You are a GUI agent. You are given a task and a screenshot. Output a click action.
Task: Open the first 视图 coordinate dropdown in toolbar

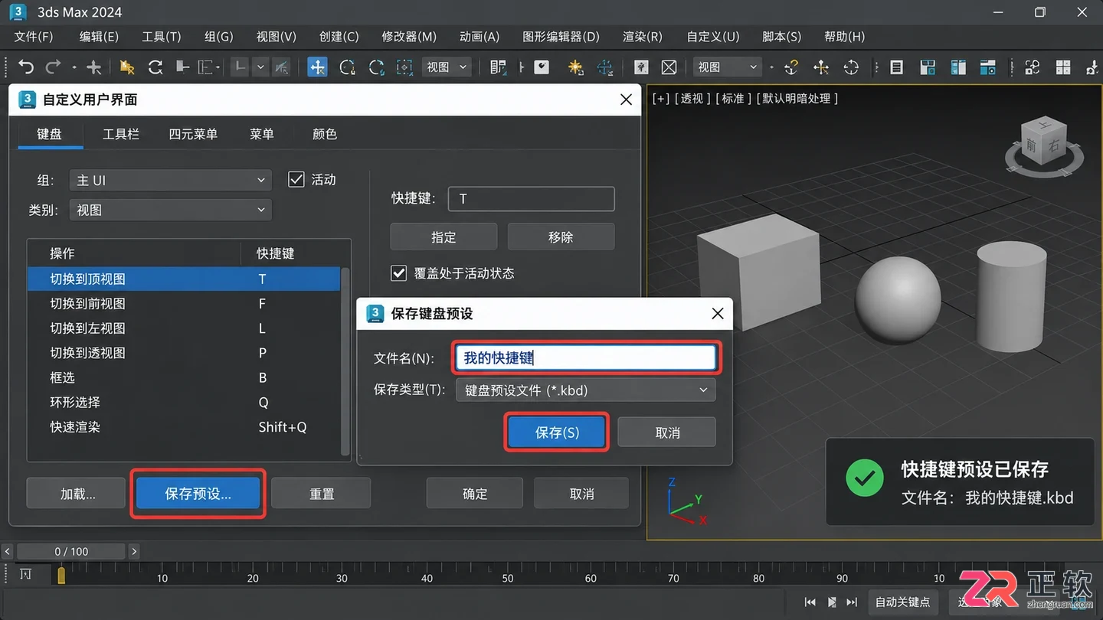[446, 67]
